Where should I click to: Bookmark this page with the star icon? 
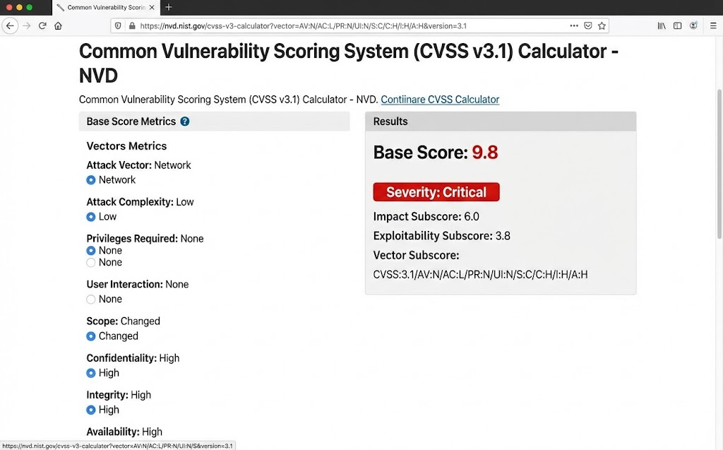click(601, 25)
